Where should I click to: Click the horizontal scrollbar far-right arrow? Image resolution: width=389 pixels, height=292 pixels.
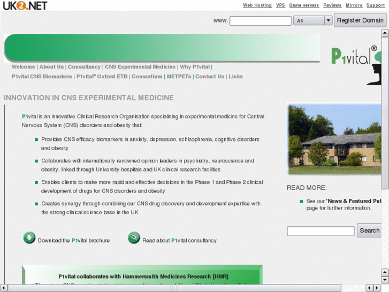pyautogui.click(x=377, y=288)
